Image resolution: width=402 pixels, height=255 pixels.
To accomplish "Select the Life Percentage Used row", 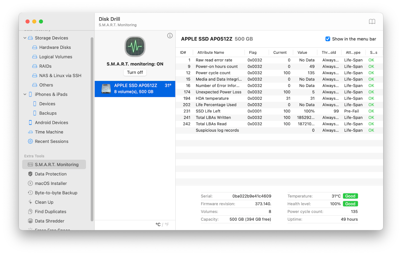I will pos(279,105).
